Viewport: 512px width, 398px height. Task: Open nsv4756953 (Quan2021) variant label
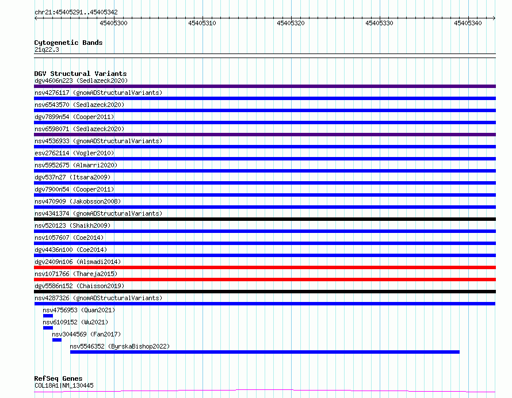pos(79,310)
